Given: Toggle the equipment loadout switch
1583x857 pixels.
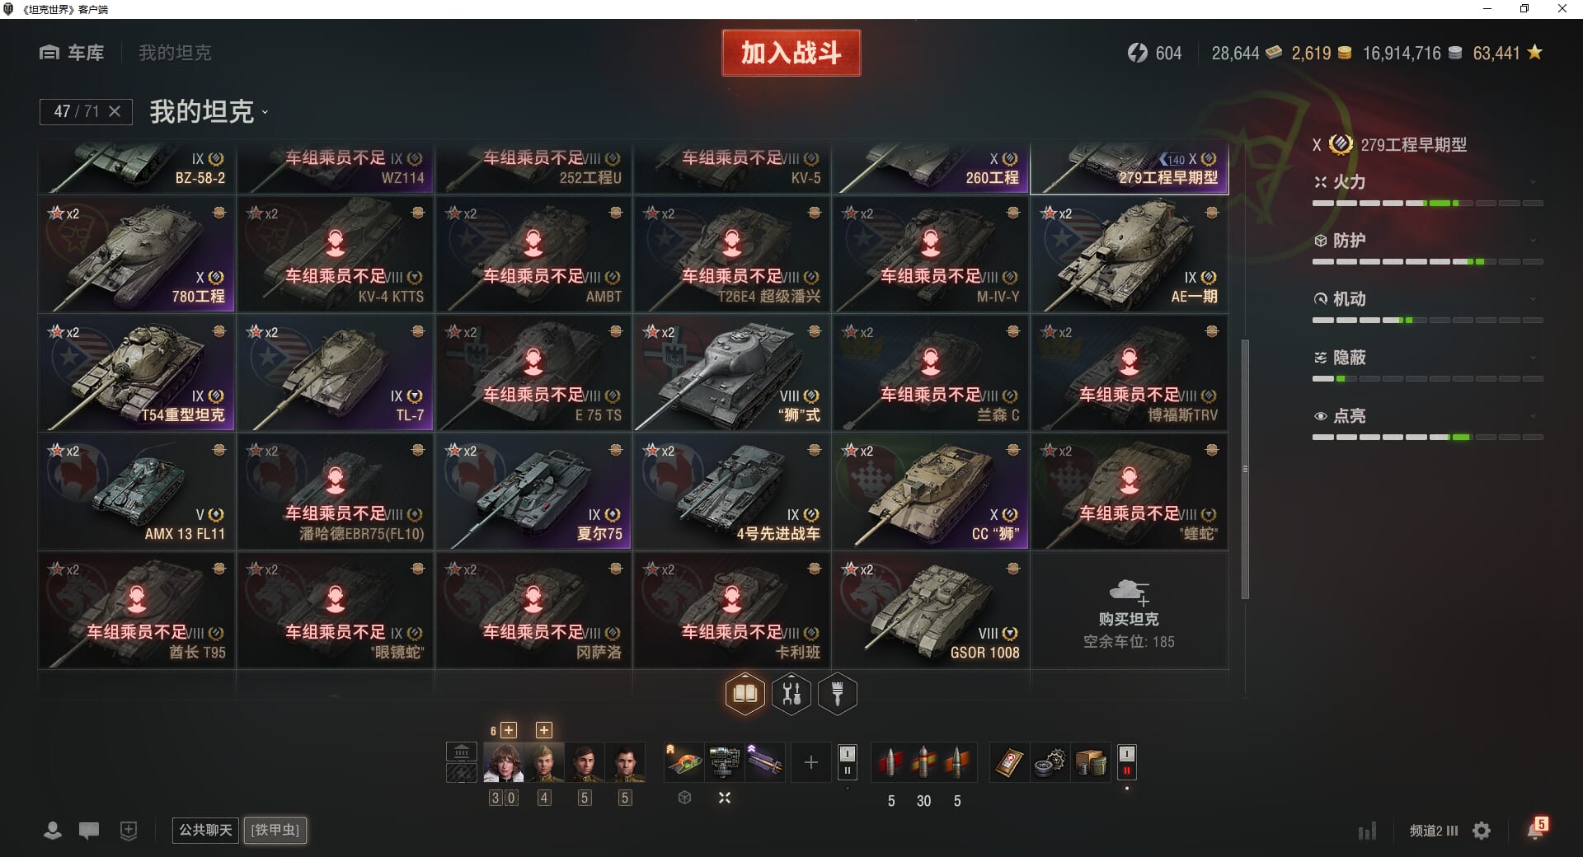Looking at the screenshot, I should (x=847, y=763).
